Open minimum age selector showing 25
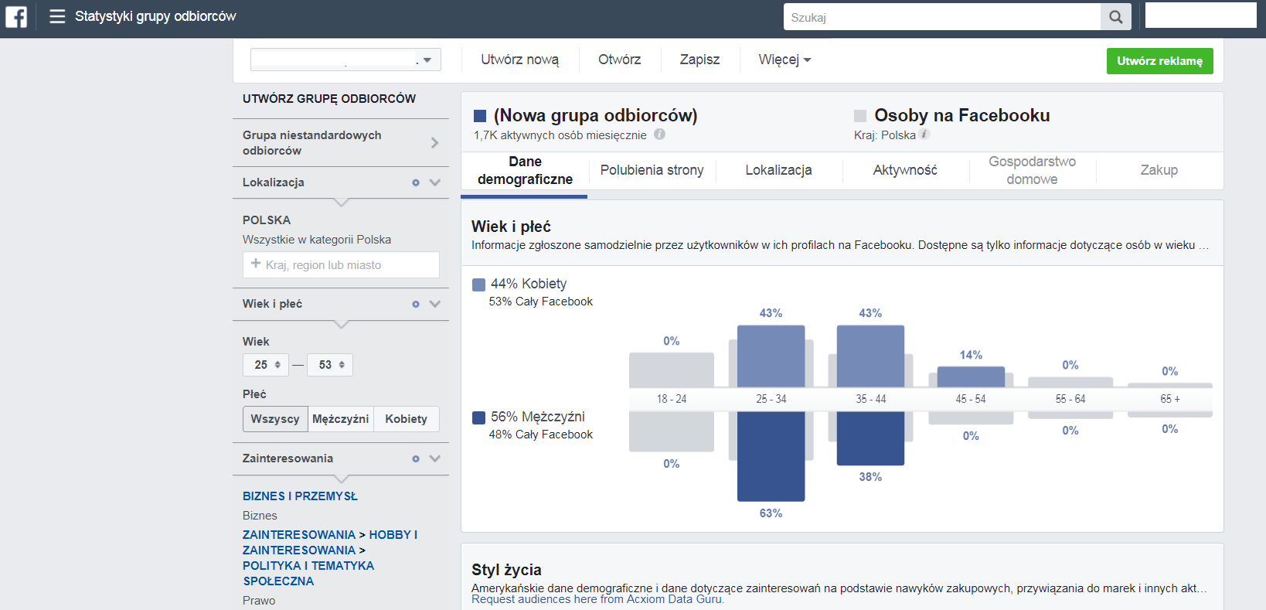The image size is (1266, 610). tap(266, 365)
